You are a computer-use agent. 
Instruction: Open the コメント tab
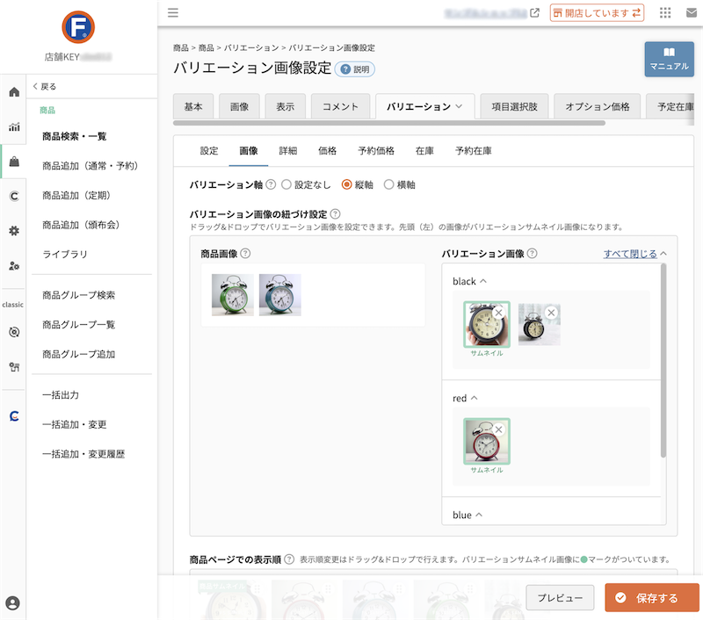tap(340, 106)
